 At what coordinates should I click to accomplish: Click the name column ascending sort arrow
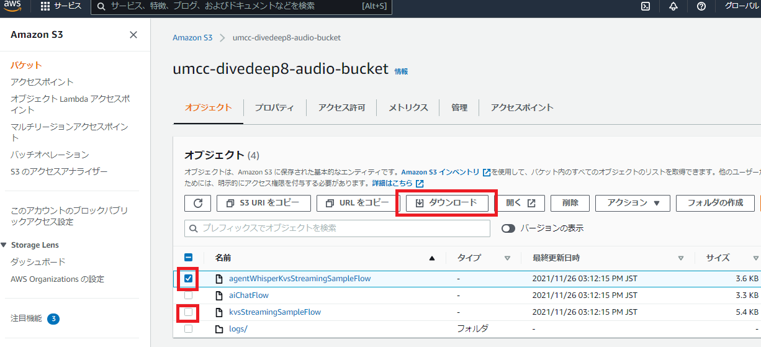tap(432, 258)
